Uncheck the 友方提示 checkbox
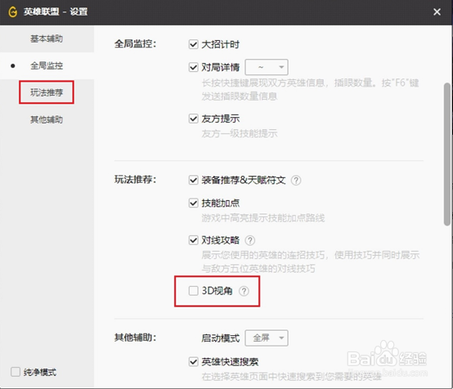The image size is (453, 389). click(193, 118)
